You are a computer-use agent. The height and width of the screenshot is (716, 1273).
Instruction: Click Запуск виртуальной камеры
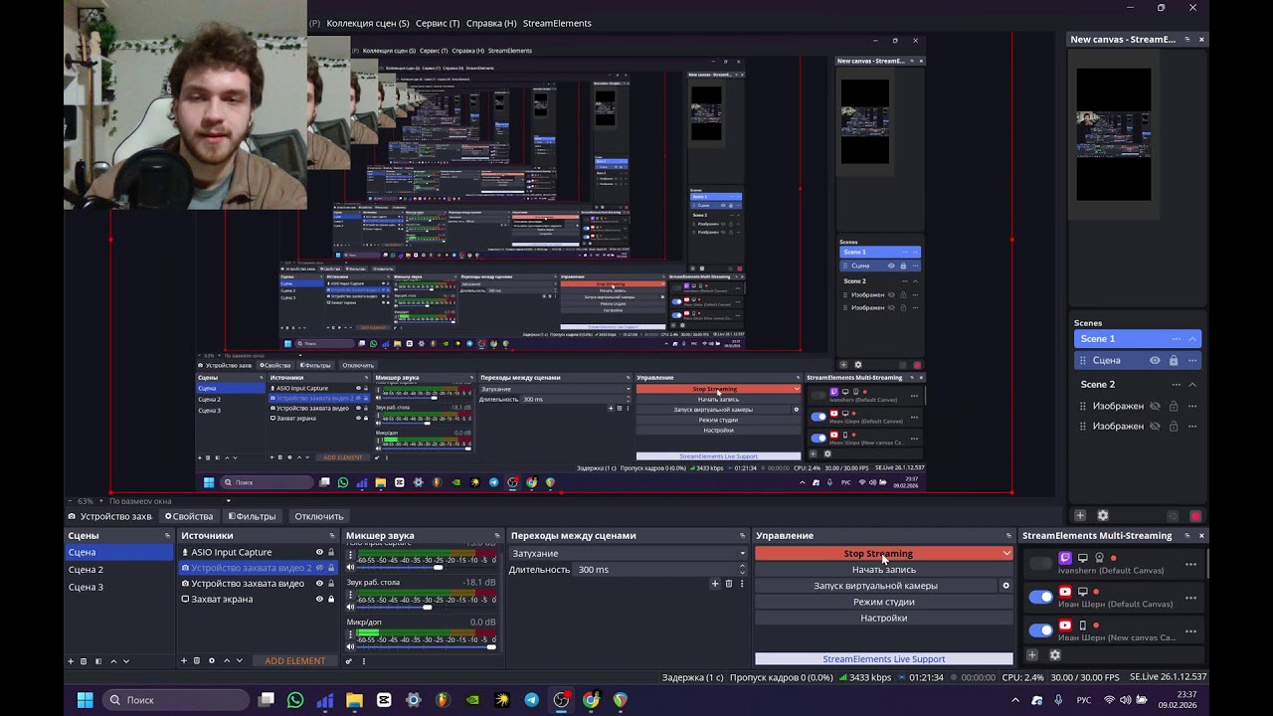coord(876,586)
